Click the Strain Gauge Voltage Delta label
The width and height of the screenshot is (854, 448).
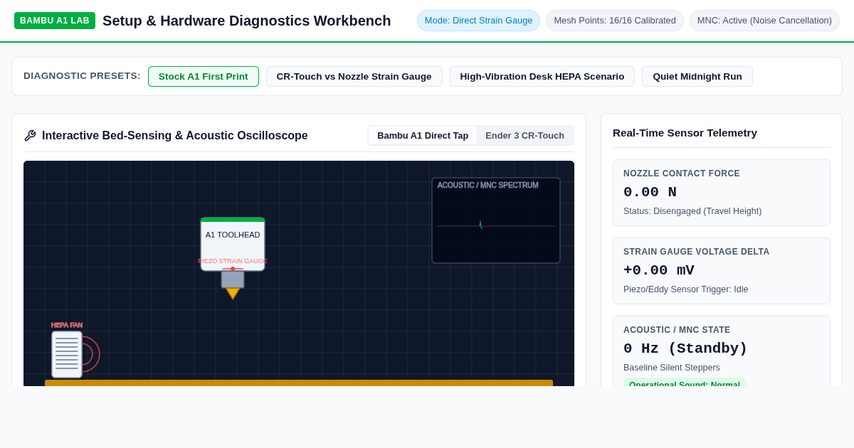coord(697,252)
